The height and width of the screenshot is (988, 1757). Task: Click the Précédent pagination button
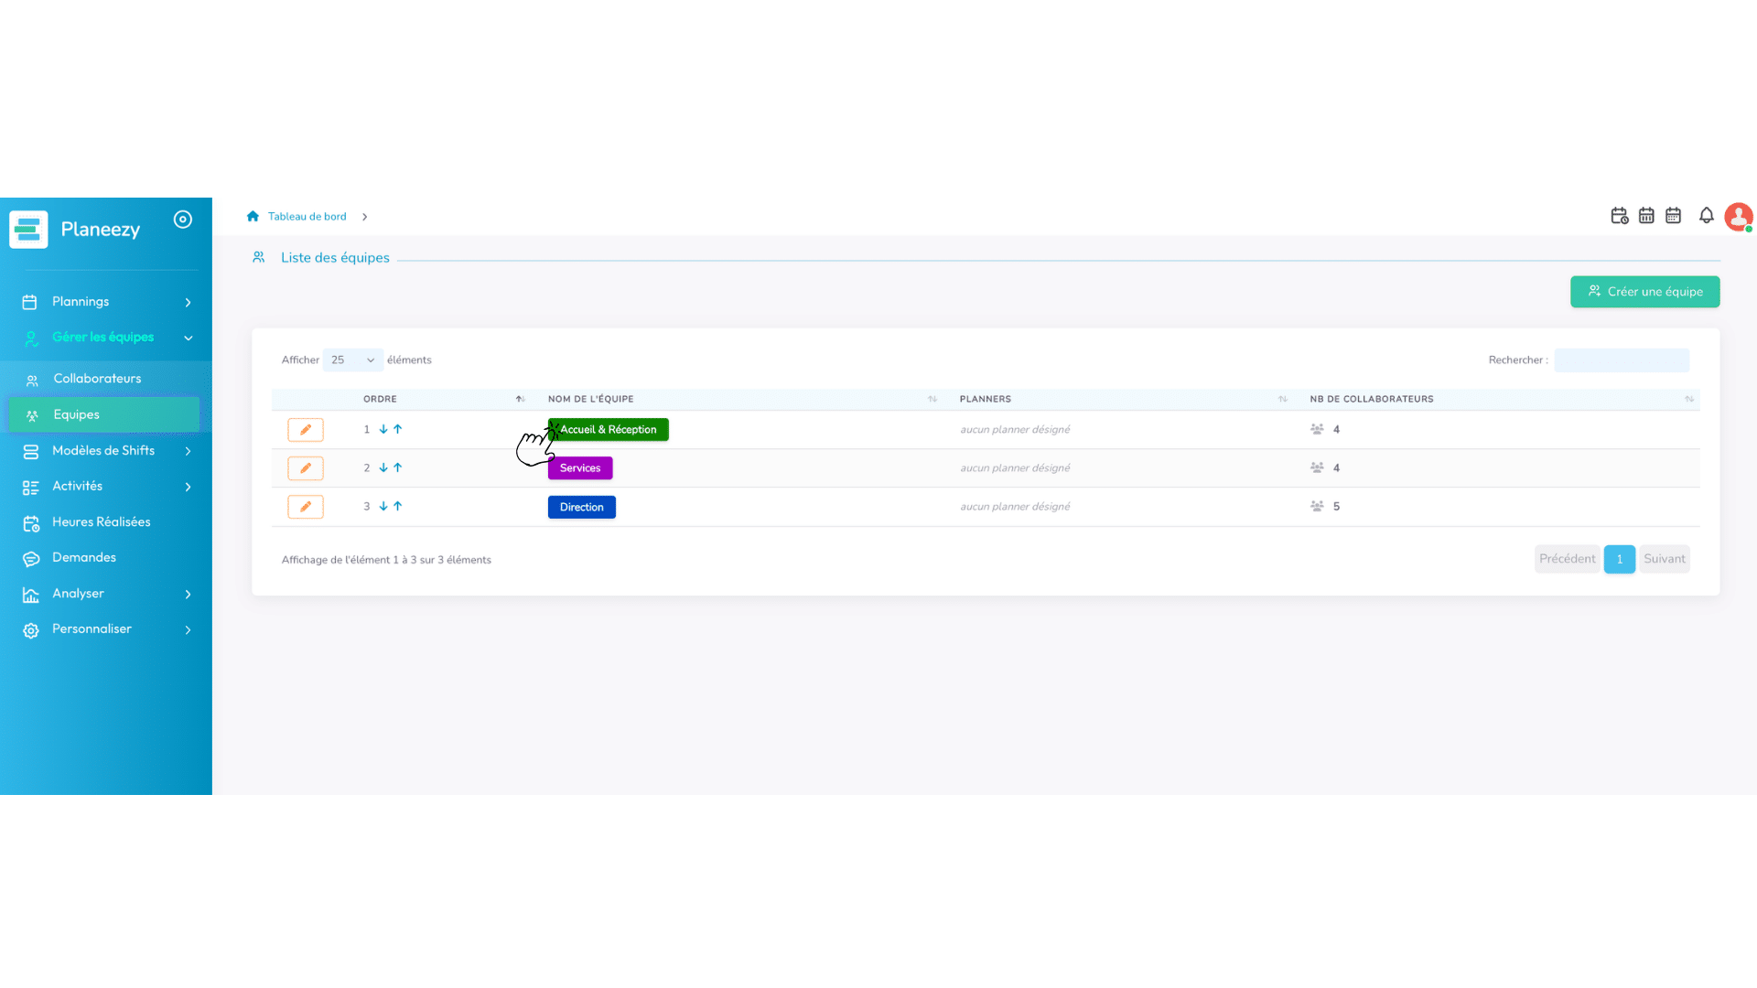(1567, 559)
